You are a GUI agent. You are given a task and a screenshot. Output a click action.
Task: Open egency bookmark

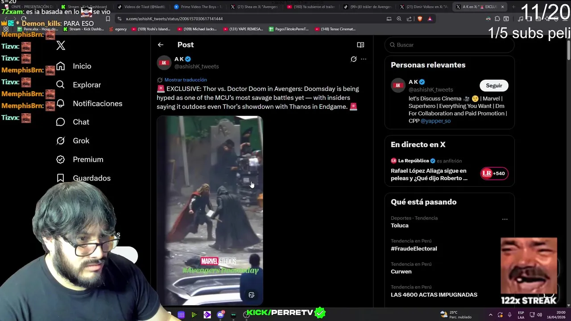pos(118,29)
